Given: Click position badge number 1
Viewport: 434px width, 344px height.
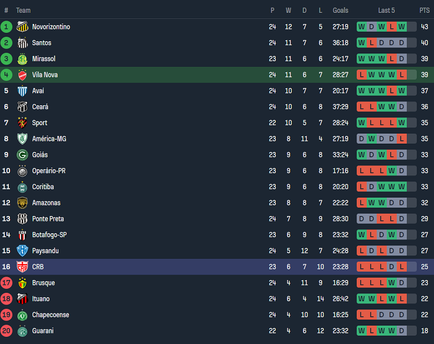Looking at the screenshot, I should tap(7, 27).
